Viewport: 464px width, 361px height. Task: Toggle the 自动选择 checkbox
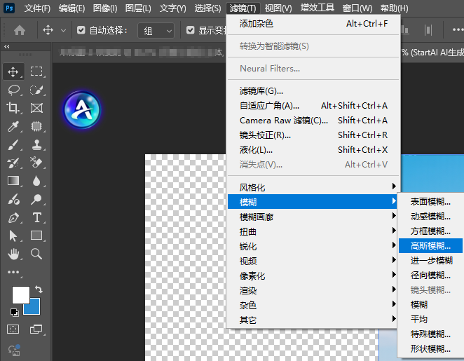(81, 31)
